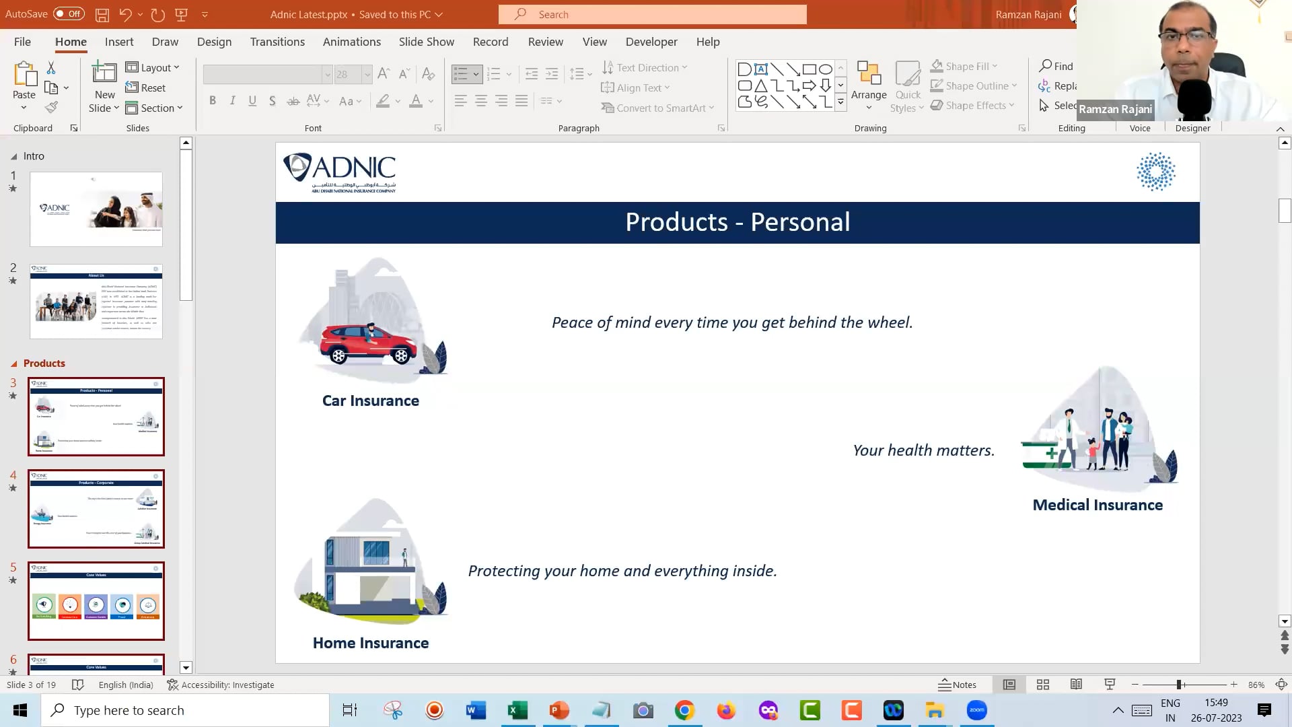Click the Undo icon

click(x=125, y=14)
